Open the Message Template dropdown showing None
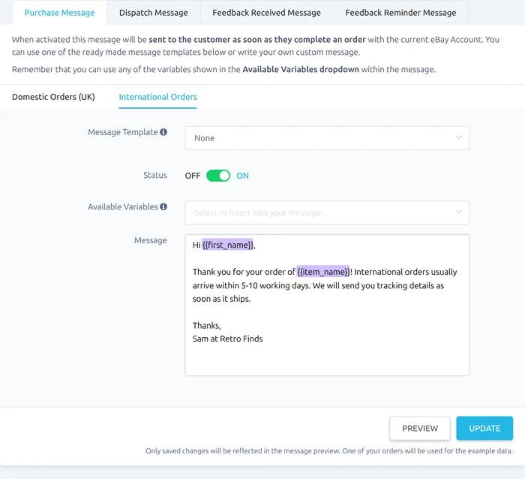Viewport: 525px width, 479px height. [x=327, y=138]
